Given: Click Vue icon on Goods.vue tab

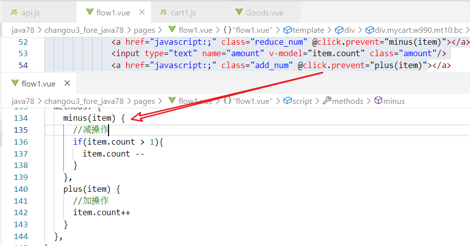Looking at the screenshot, I should point(239,12).
